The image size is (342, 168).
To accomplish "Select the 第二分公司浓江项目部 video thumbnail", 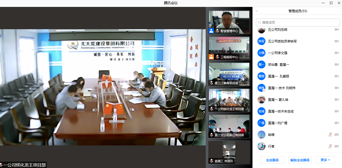I will [229, 126].
